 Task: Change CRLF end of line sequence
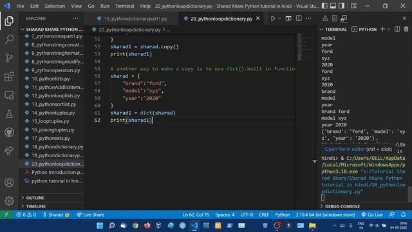264,215
